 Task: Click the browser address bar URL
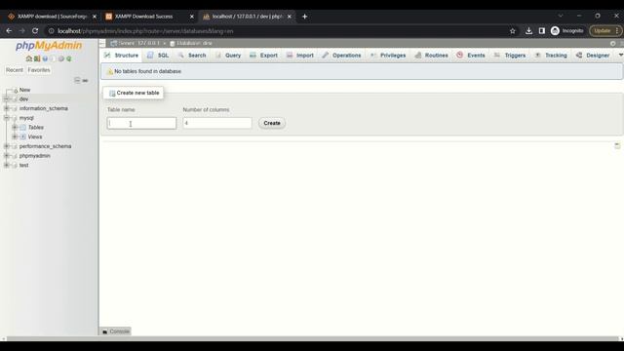pos(145,31)
